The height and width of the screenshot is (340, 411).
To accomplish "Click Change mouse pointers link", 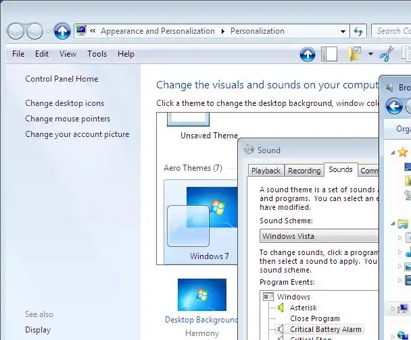I will [68, 119].
